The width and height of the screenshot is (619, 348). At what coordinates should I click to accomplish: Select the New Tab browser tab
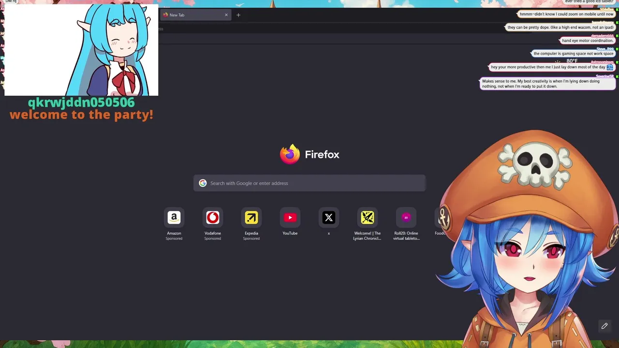pos(195,15)
